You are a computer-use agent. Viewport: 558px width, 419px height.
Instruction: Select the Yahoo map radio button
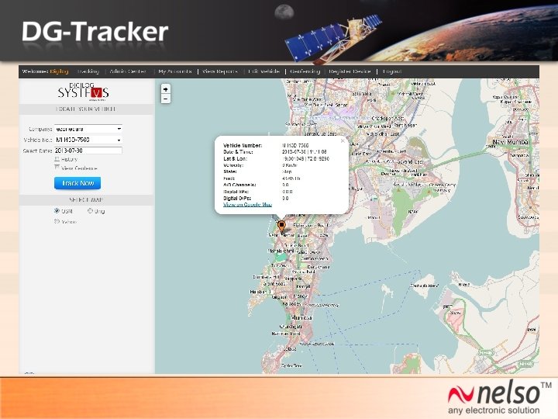point(57,221)
